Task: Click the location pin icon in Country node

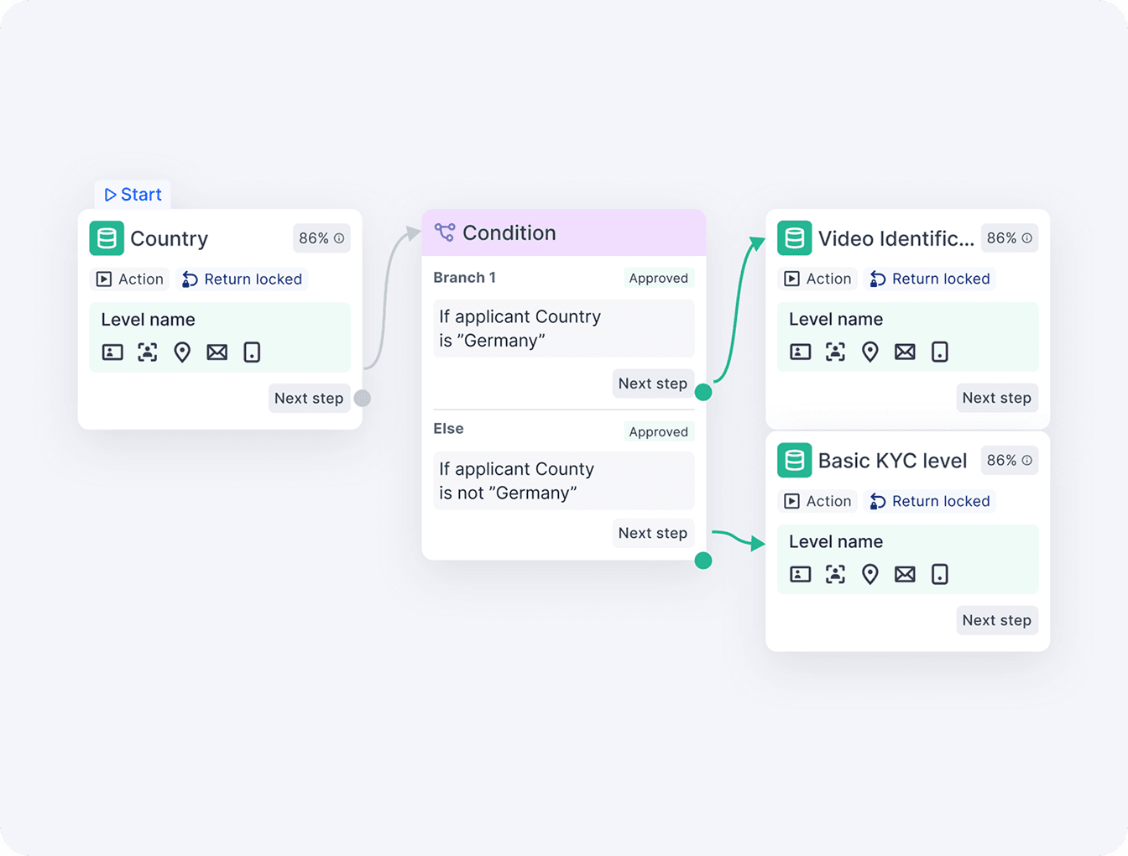Action: pos(182,352)
